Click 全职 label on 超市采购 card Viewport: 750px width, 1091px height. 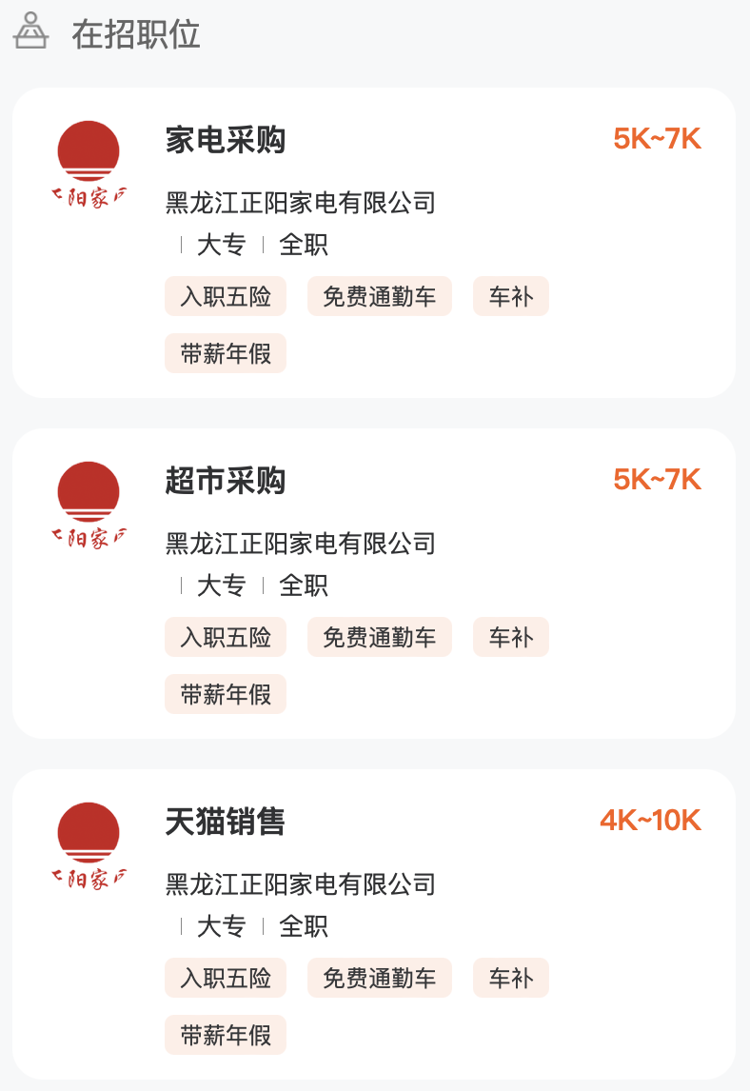pyautogui.click(x=304, y=585)
